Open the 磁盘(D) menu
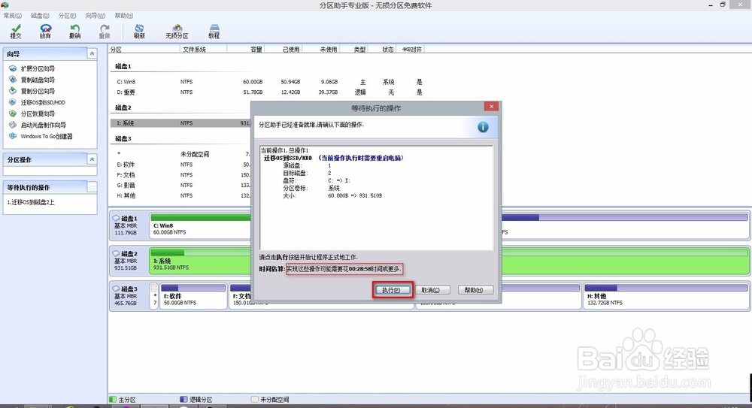Viewport: 752px width, 408px height. click(40, 16)
